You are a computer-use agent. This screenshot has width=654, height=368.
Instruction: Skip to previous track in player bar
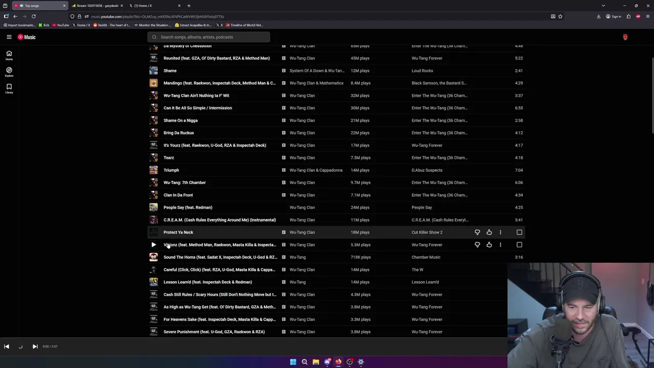pyautogui.click(x=7, y=347)
